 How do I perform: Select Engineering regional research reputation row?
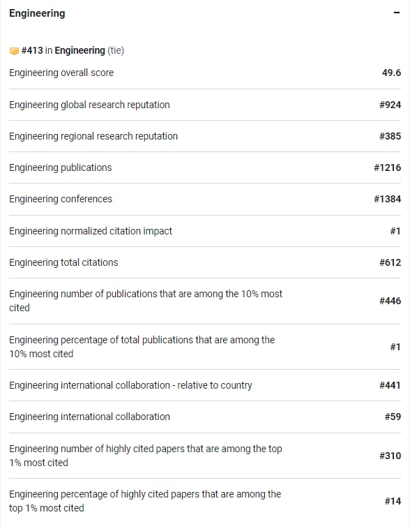[205, 136]
